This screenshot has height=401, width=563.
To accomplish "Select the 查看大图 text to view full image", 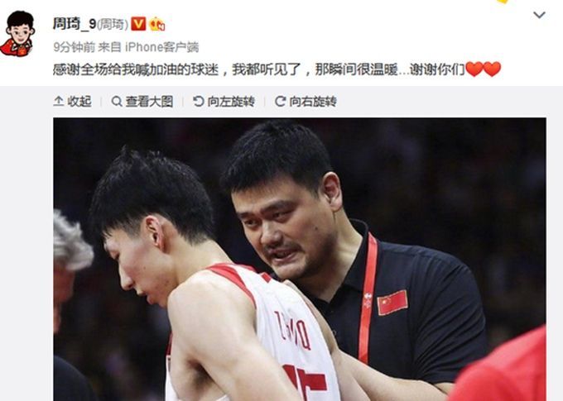I will 149,102.
